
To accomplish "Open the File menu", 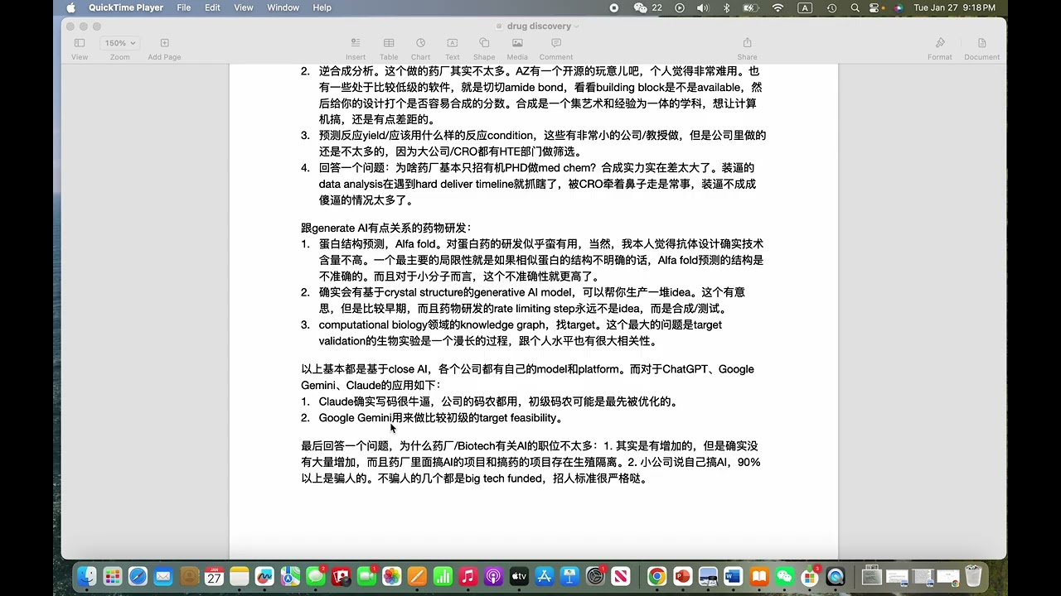I will [x=184, y=7].
